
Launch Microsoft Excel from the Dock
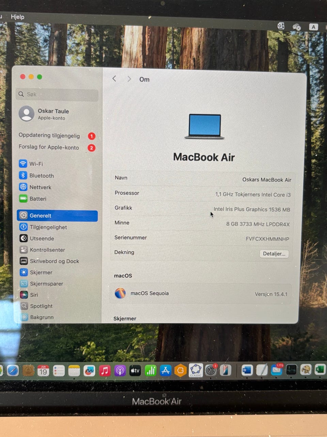(x=320, y=369)
